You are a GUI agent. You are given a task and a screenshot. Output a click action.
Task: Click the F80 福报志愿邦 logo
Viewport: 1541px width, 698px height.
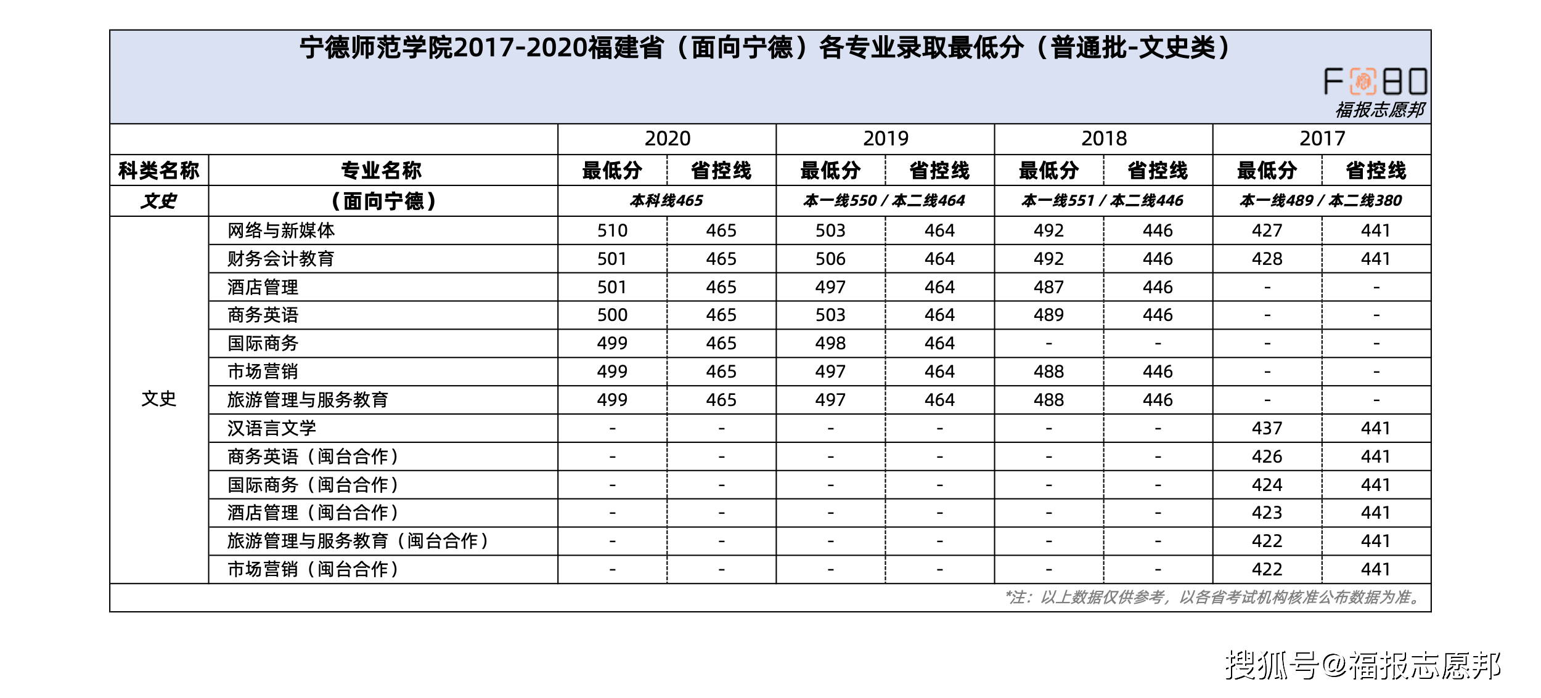tap(1375, 93)
